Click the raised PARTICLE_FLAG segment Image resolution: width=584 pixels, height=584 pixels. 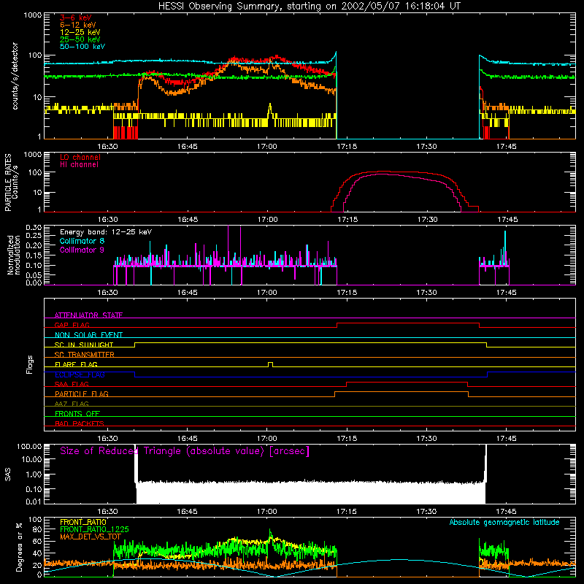click(x=401, y=392)
